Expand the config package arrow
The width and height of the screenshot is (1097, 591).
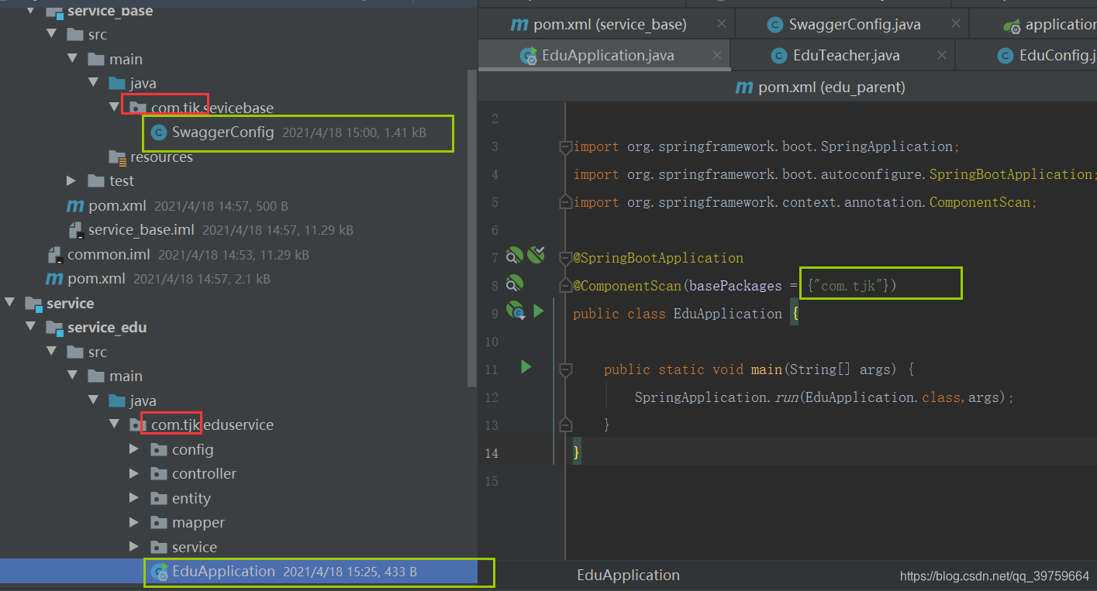coord(135,449)
